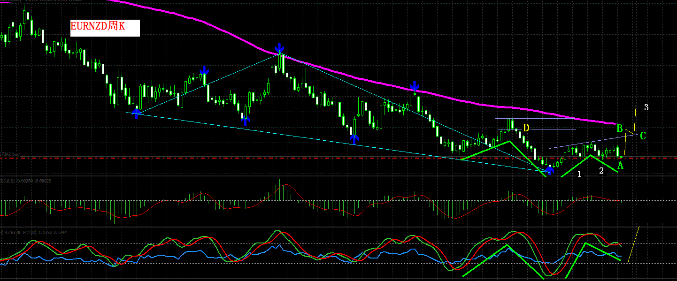This screenshot has height=281, width=677.
Task: Select the white number 2 label
Action: [x=601, y=171]
